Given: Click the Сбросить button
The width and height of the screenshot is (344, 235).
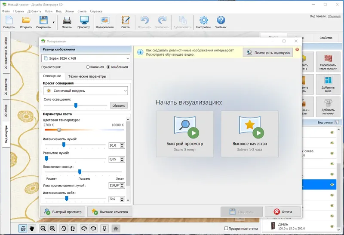Looking at the screenshot, I should tap(119, 105).
